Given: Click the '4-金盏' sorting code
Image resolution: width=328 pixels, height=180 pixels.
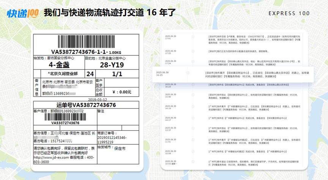Looking at the screenshot, I should click(x=59, y=65).
